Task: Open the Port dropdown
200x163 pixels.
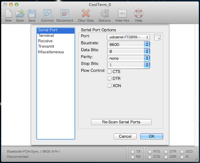Action: click(128, 37)
